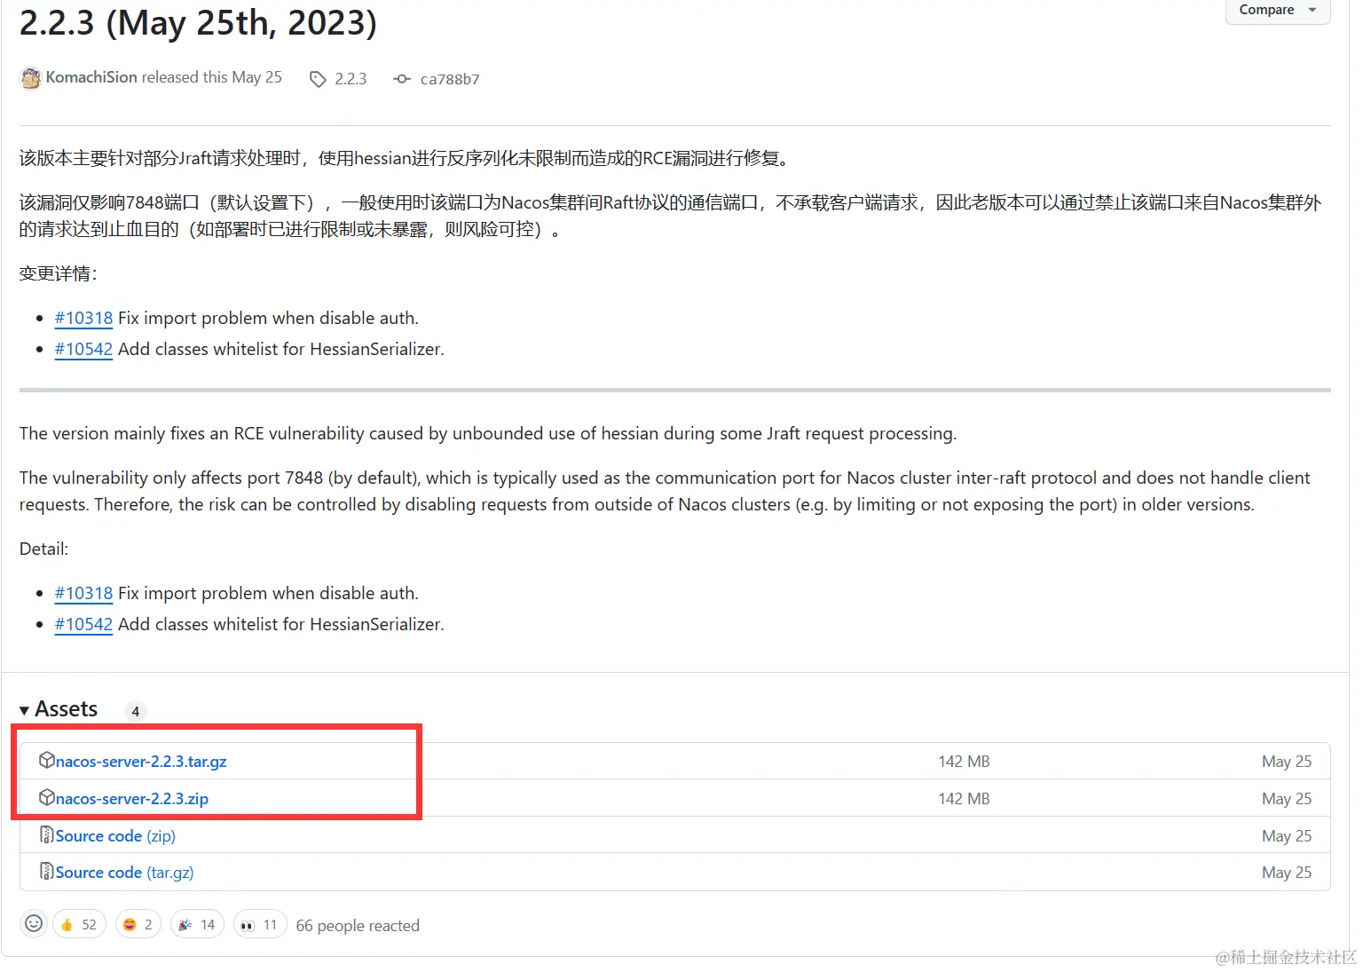Click file icon for Source code (tar.gz)
Screen dimensions: 1363x972
click(x=47, y=871)
